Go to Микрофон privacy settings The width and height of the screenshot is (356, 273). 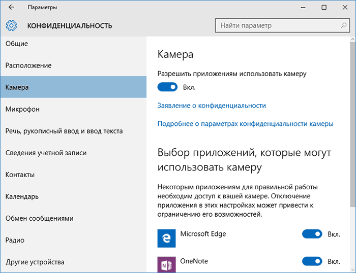[22, 109]
